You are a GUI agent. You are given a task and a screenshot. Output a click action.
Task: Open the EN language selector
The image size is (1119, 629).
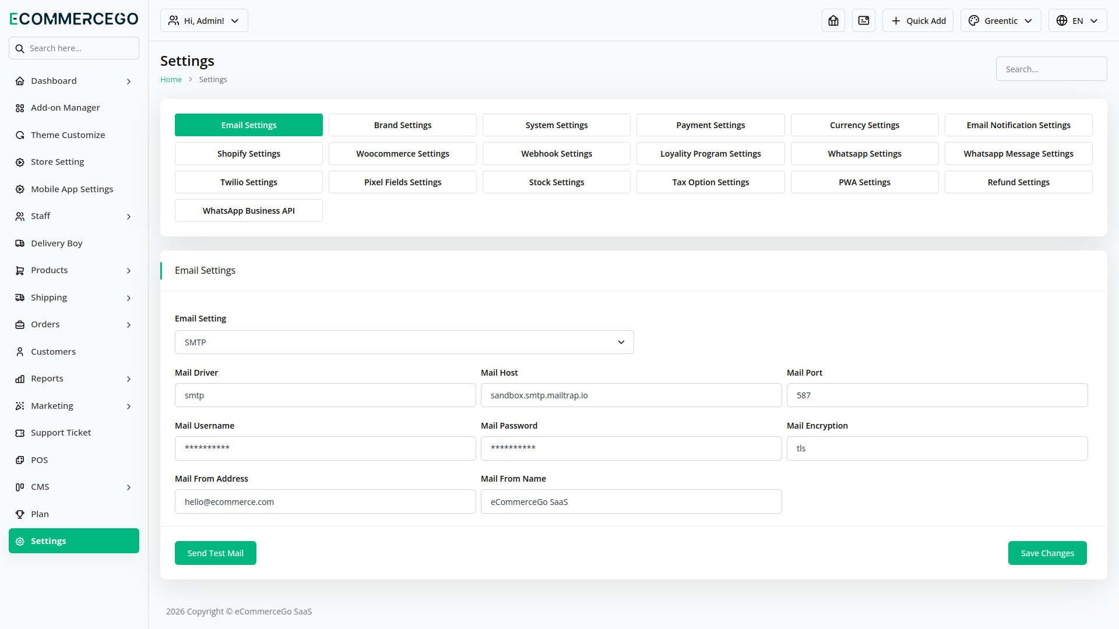coord(1077,21)
